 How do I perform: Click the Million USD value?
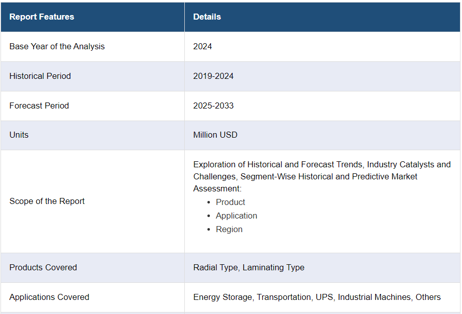pyautogui.click(x=215, y=135)
